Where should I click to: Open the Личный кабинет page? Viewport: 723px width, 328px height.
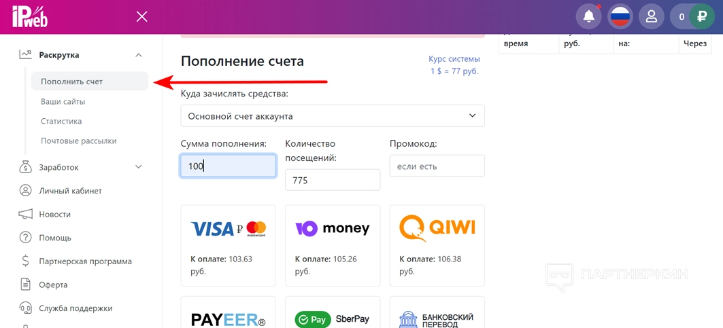(70, 191)
